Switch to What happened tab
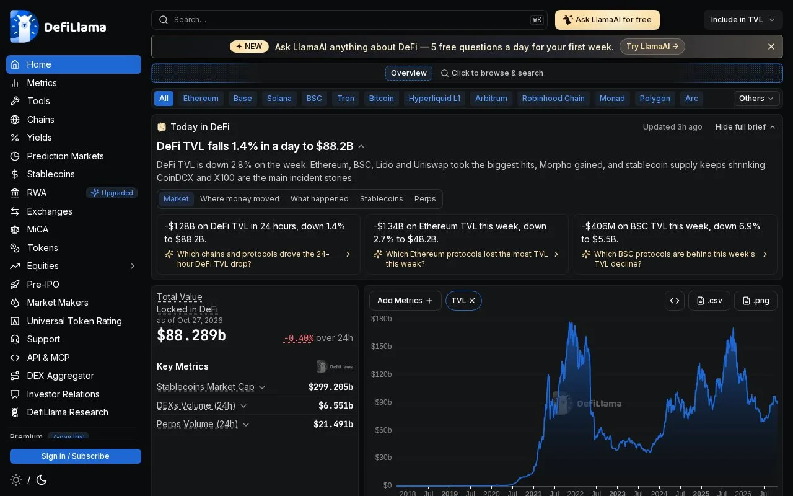 320,199
